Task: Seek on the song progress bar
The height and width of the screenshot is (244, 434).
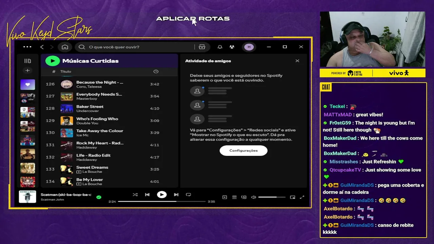Action: 162,201
